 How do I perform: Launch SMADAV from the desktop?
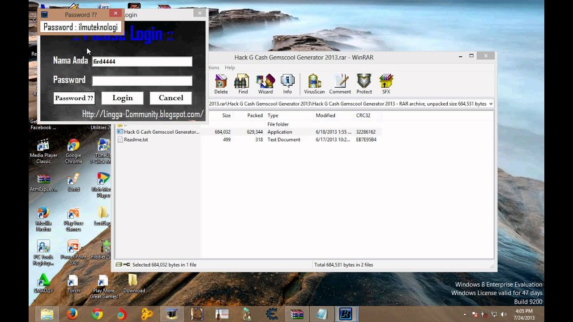[x=43, y=284]
